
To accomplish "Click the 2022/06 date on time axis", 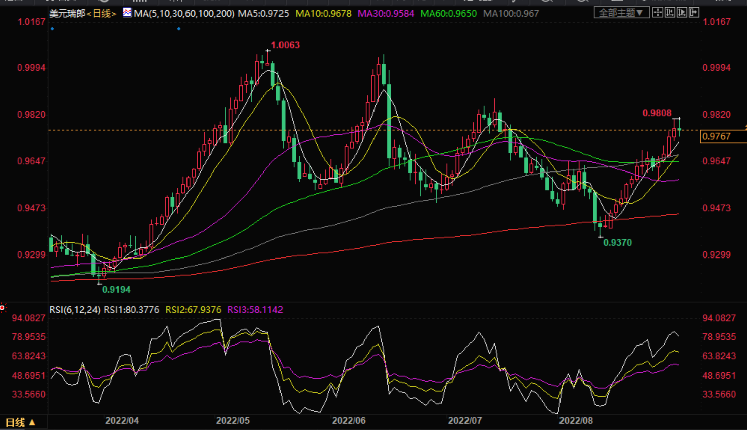I will pos(349,420).
